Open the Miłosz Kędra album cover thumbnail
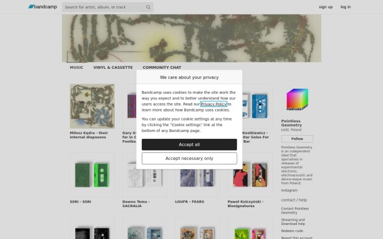 click(92, 106)
